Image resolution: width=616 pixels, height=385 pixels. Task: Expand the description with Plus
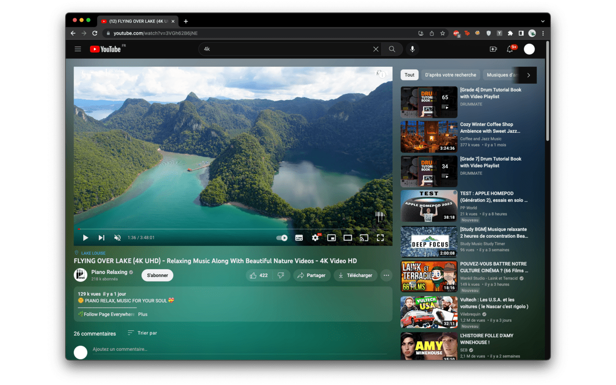(x=143, y=314)
